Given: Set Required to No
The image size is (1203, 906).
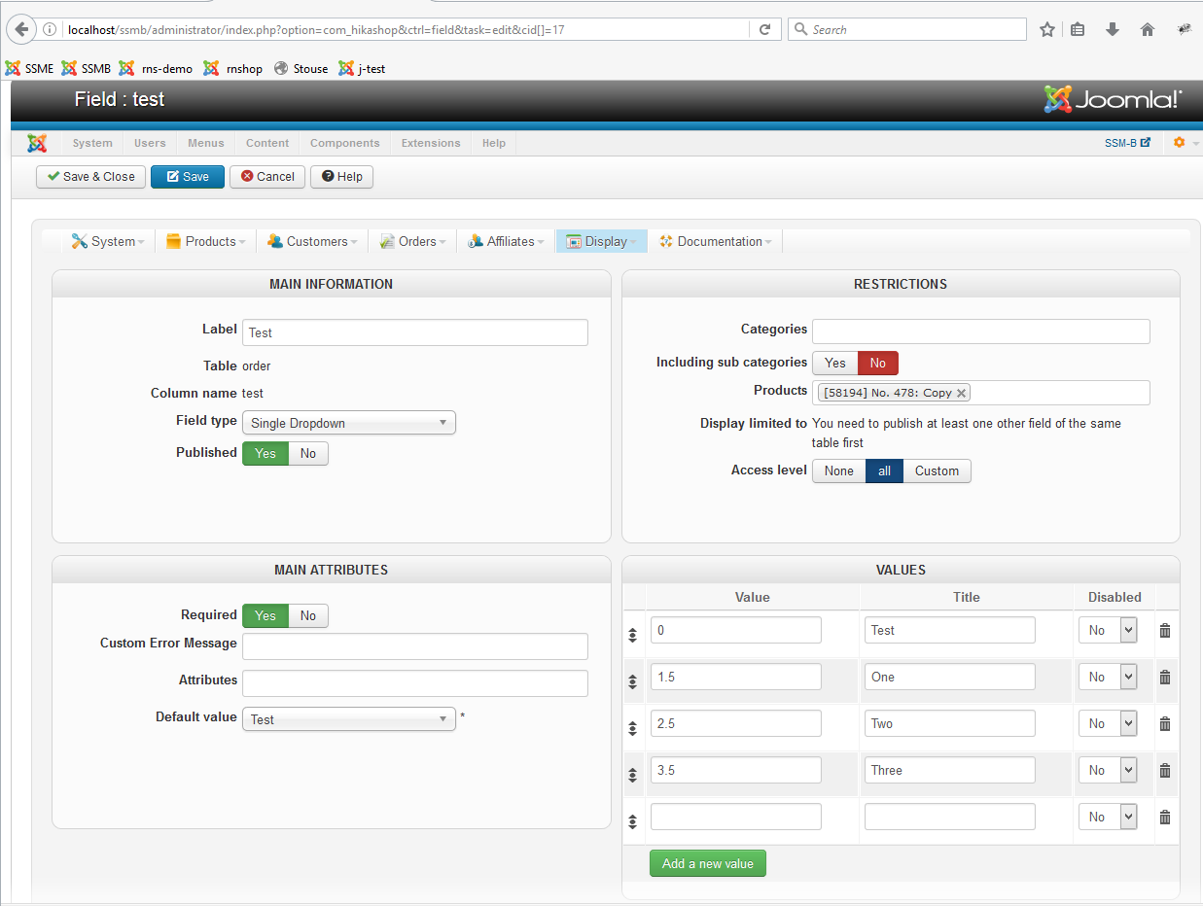Looking at the screenshot, I should point(308,615).
